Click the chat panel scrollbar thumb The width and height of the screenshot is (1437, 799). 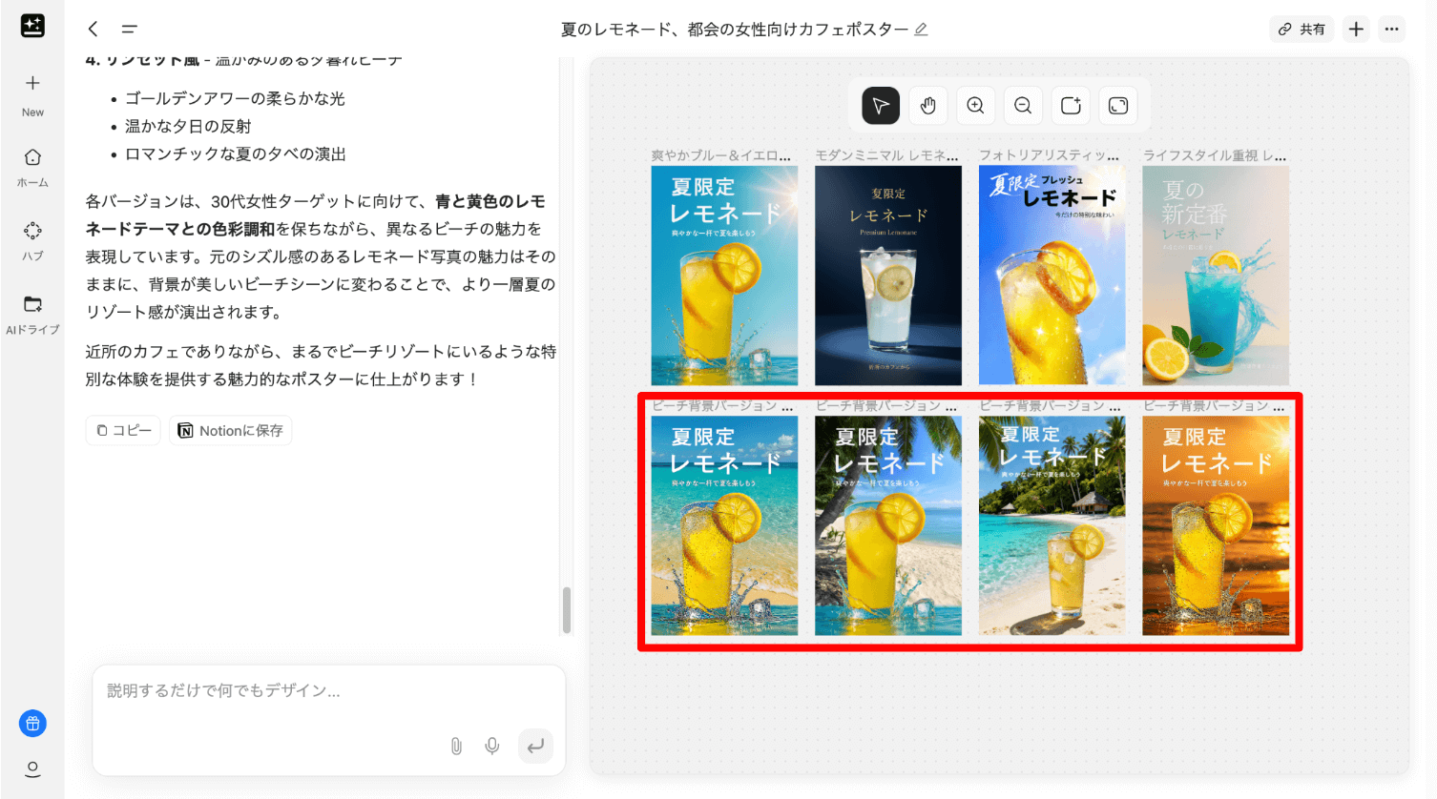click(567, 610)
